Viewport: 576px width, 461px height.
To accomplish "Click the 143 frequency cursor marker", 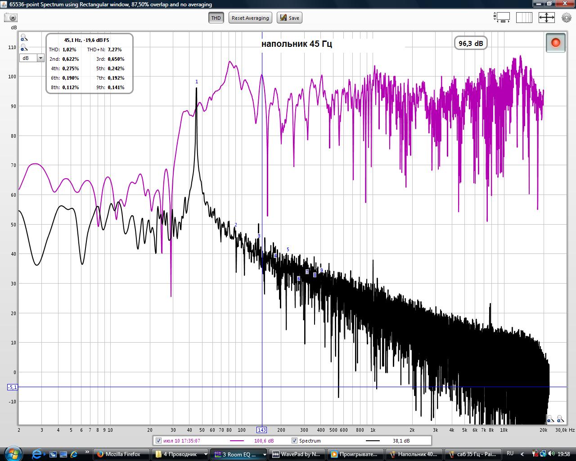I will pyautogui.click(x=261, y=430).
